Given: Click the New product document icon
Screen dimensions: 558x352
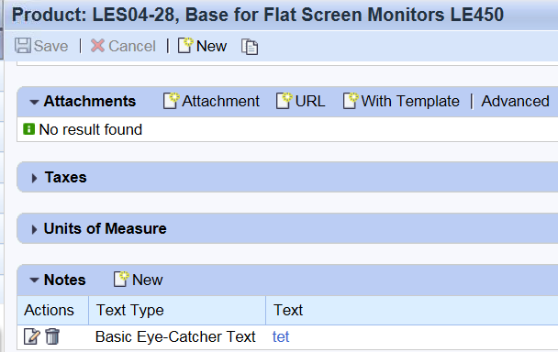Looking at the screenshot, I should pyautogui.click(x=185, y=46).
